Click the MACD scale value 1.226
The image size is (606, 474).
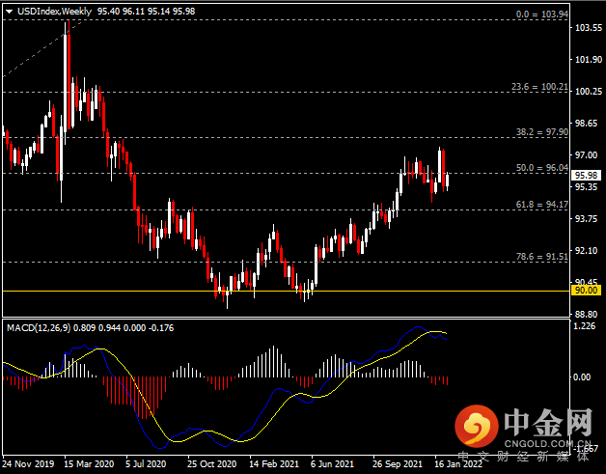coord(585,326)
